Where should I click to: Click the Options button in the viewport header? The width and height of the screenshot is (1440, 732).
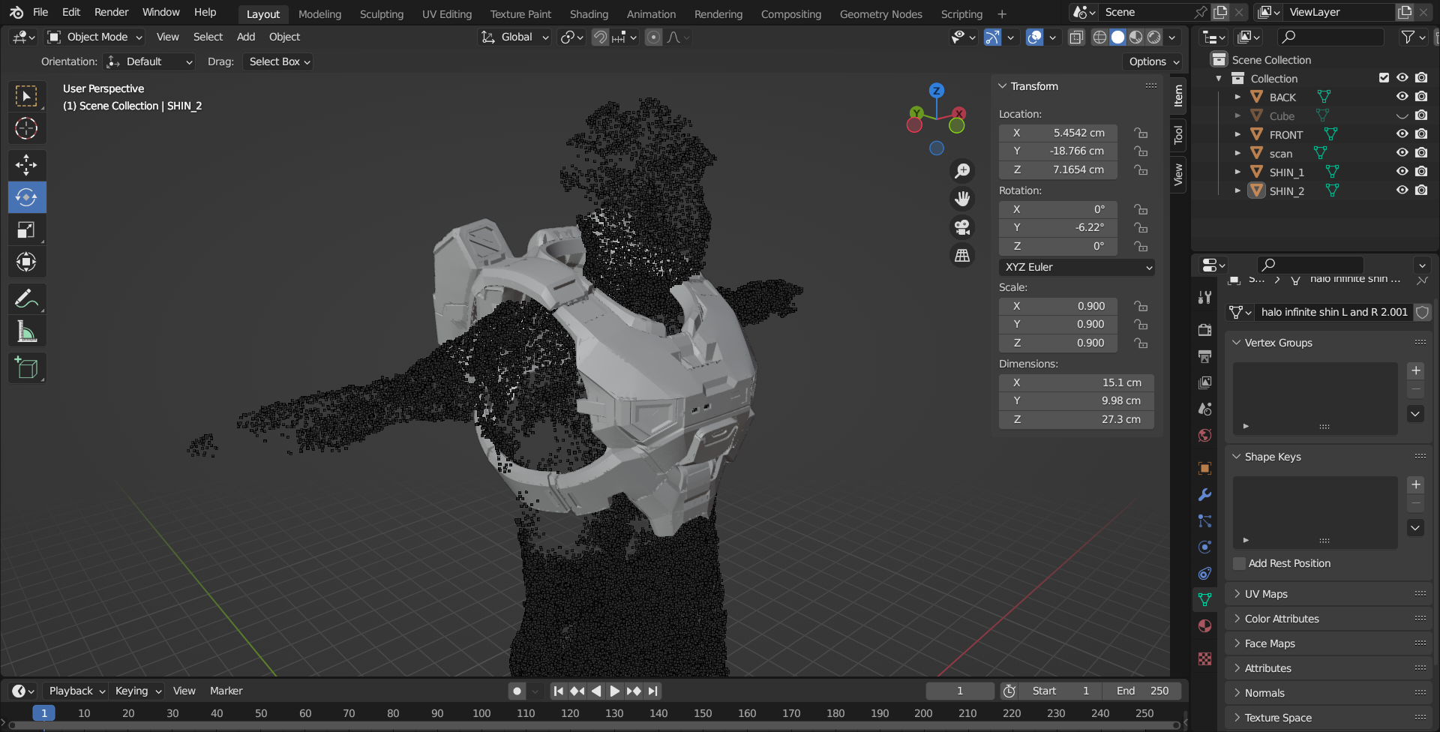(x=1153, y=61)
